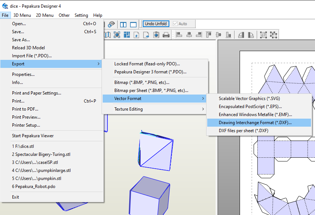Viewport: 315px width, 215px height.
Task: Expand the Export submenu
Action: 52,64
